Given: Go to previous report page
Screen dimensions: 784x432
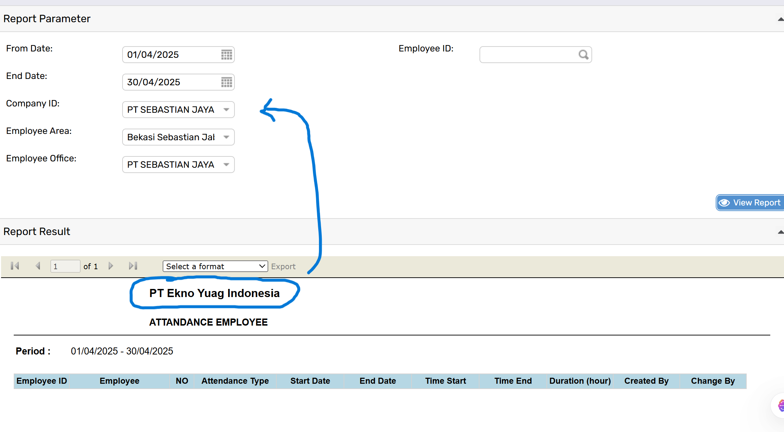Looking at the screenshot, I should point(38,266).
